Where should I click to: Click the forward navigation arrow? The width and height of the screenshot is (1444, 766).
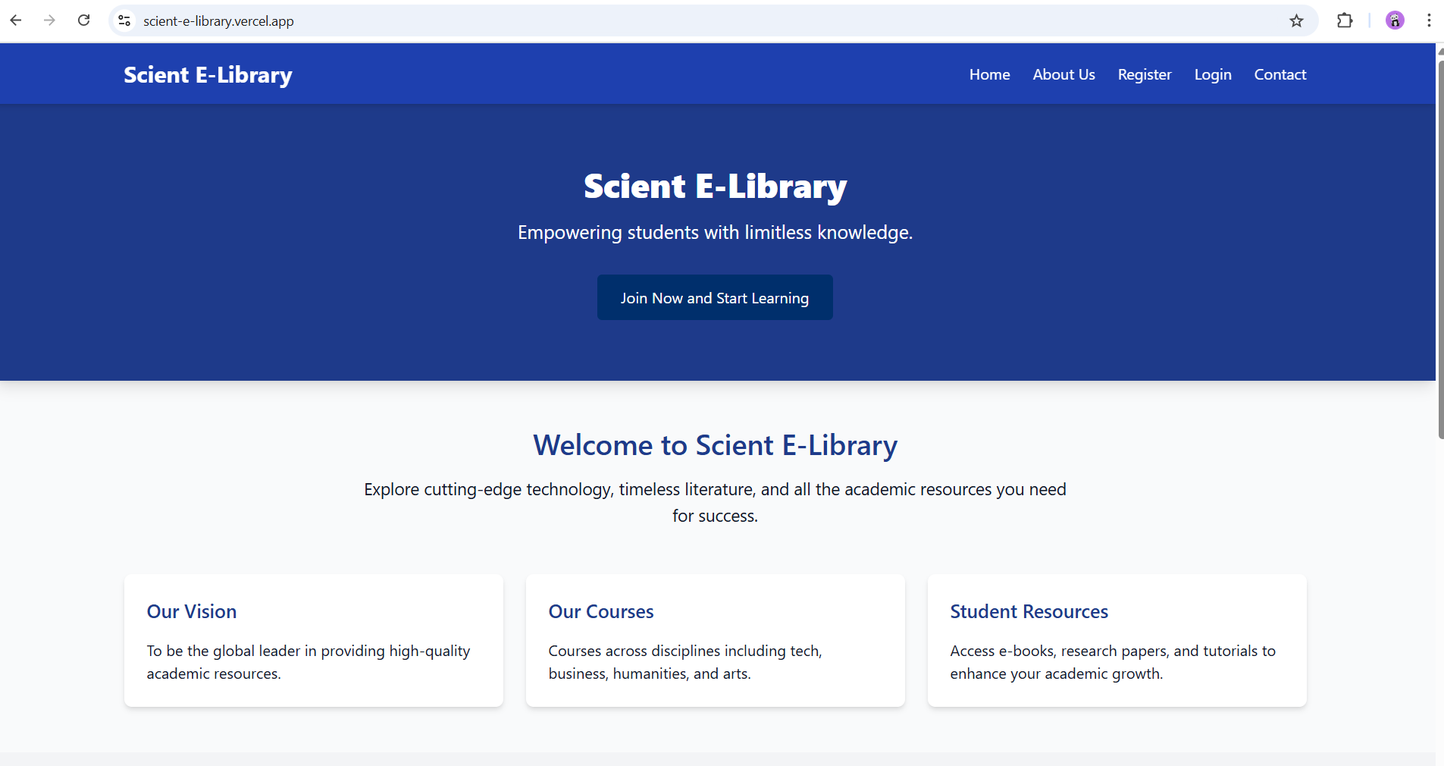(x=50, y=20)
